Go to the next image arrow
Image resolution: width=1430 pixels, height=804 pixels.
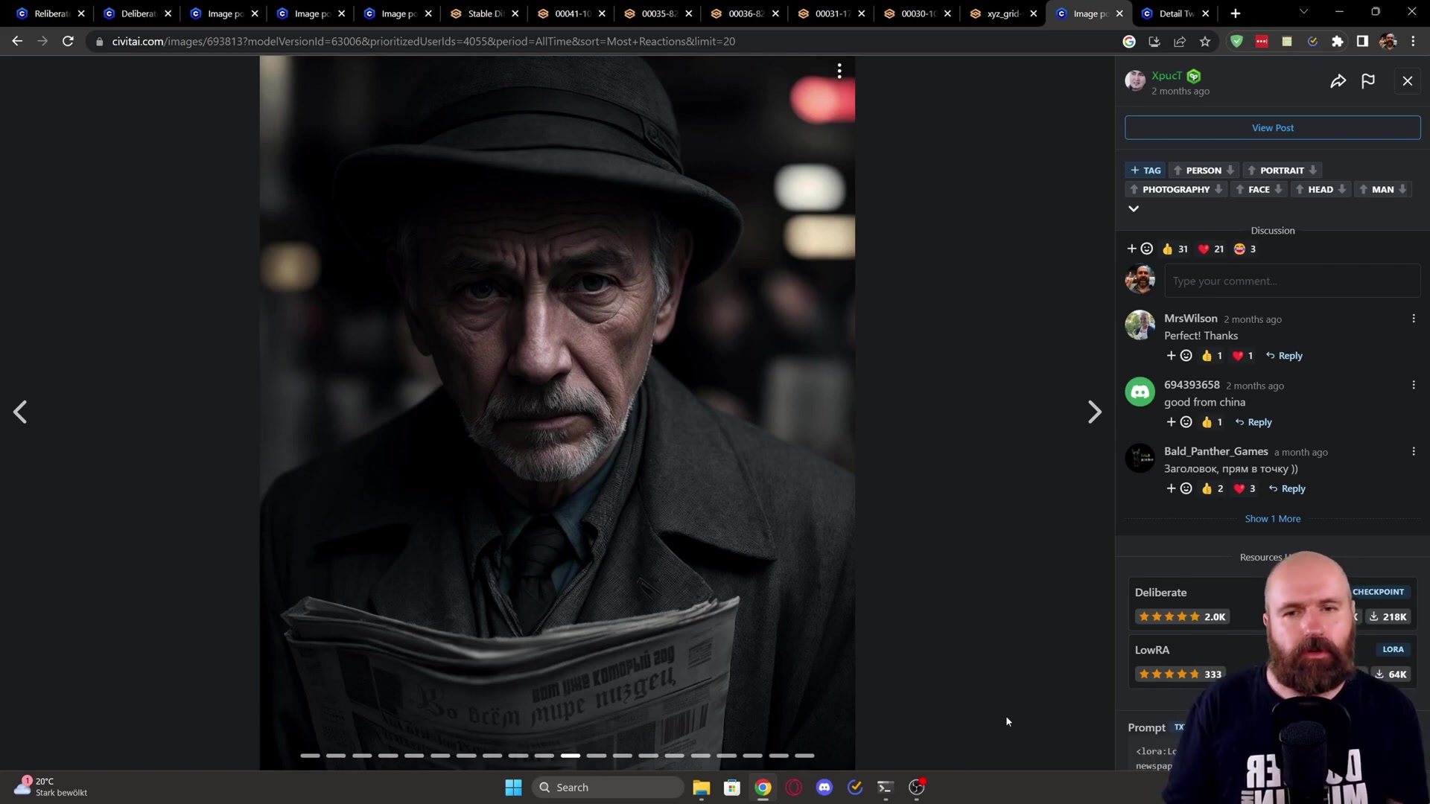[x=1093, y=412]
